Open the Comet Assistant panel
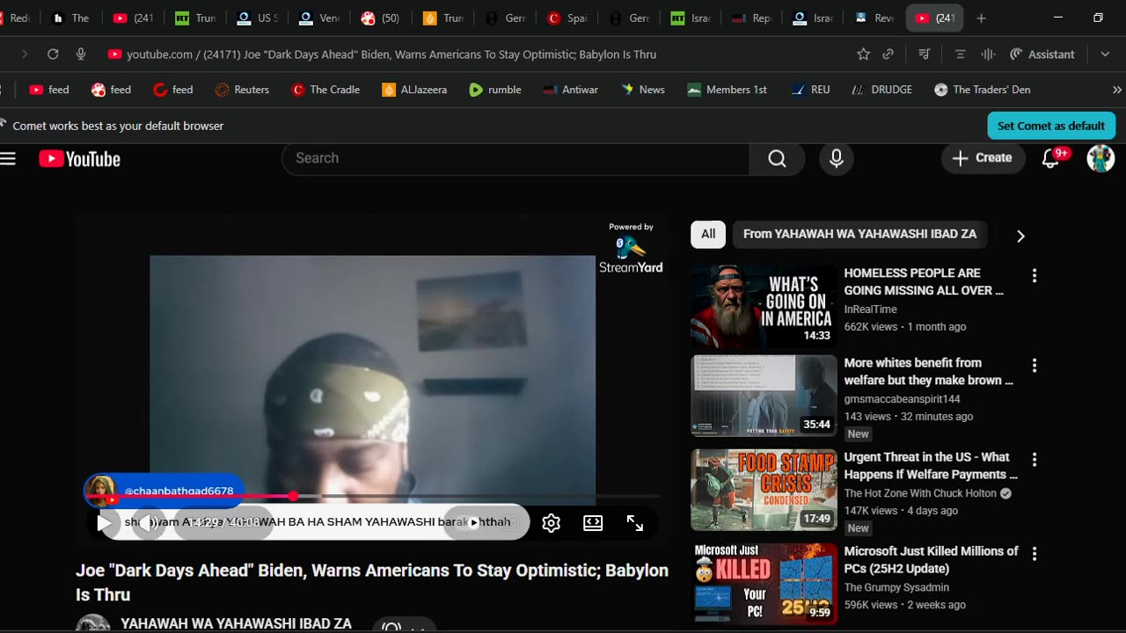This screenshot has width=1126, height=633. click(1042, 55)
